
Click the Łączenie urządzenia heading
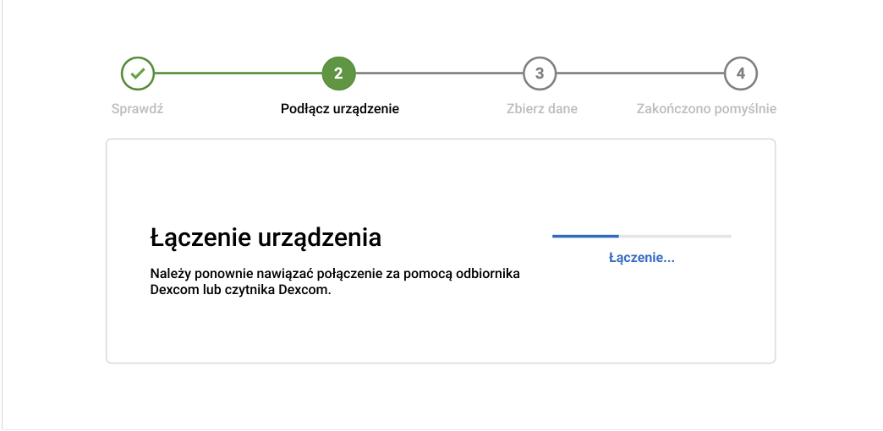click(x=265, y=237)
